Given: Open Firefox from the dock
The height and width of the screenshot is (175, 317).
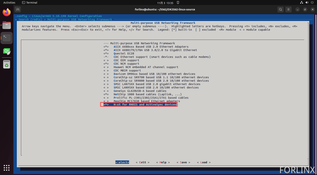Looking at the screenshot, I should tap(6, 12).
